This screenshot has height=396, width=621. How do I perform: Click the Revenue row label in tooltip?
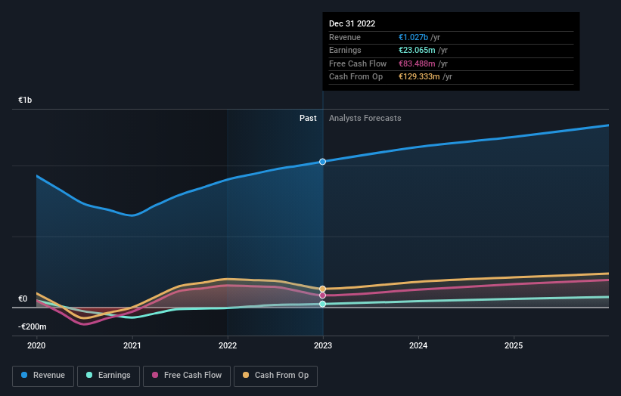click(x=345, y=37)
